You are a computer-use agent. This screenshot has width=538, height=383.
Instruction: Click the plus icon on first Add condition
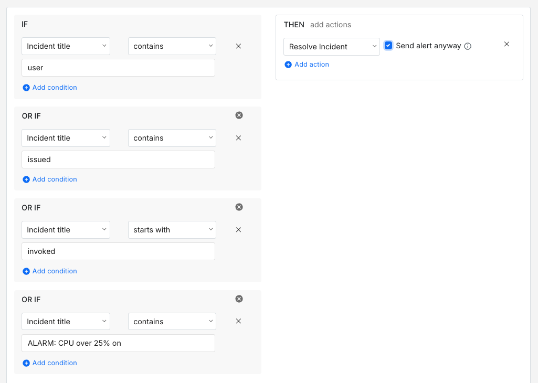coord(26,87)
